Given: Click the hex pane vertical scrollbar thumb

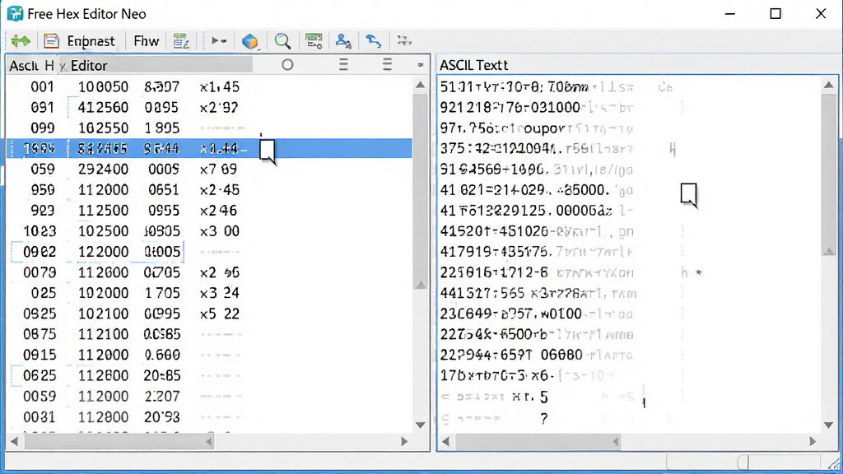Looking at the screenshot, I should coord(421,191).
